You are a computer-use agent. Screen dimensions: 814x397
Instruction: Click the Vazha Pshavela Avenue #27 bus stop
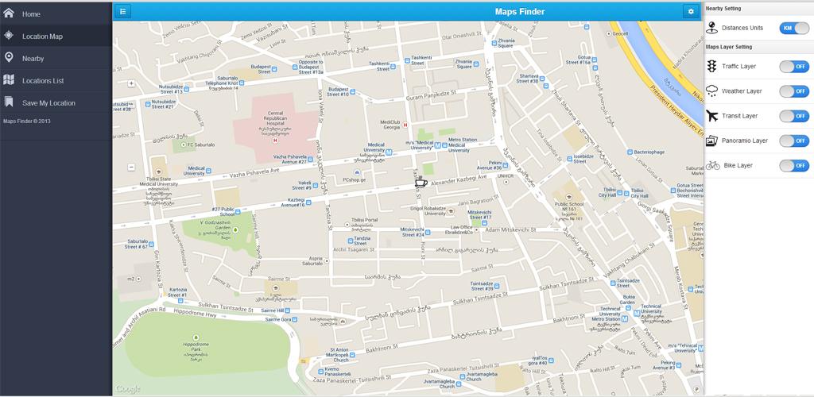311,159
